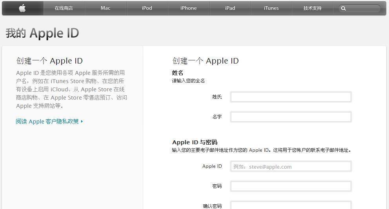Focus the 姓氏 input field
The height and width of the screenshot is (209, 389).
(291, 97)
